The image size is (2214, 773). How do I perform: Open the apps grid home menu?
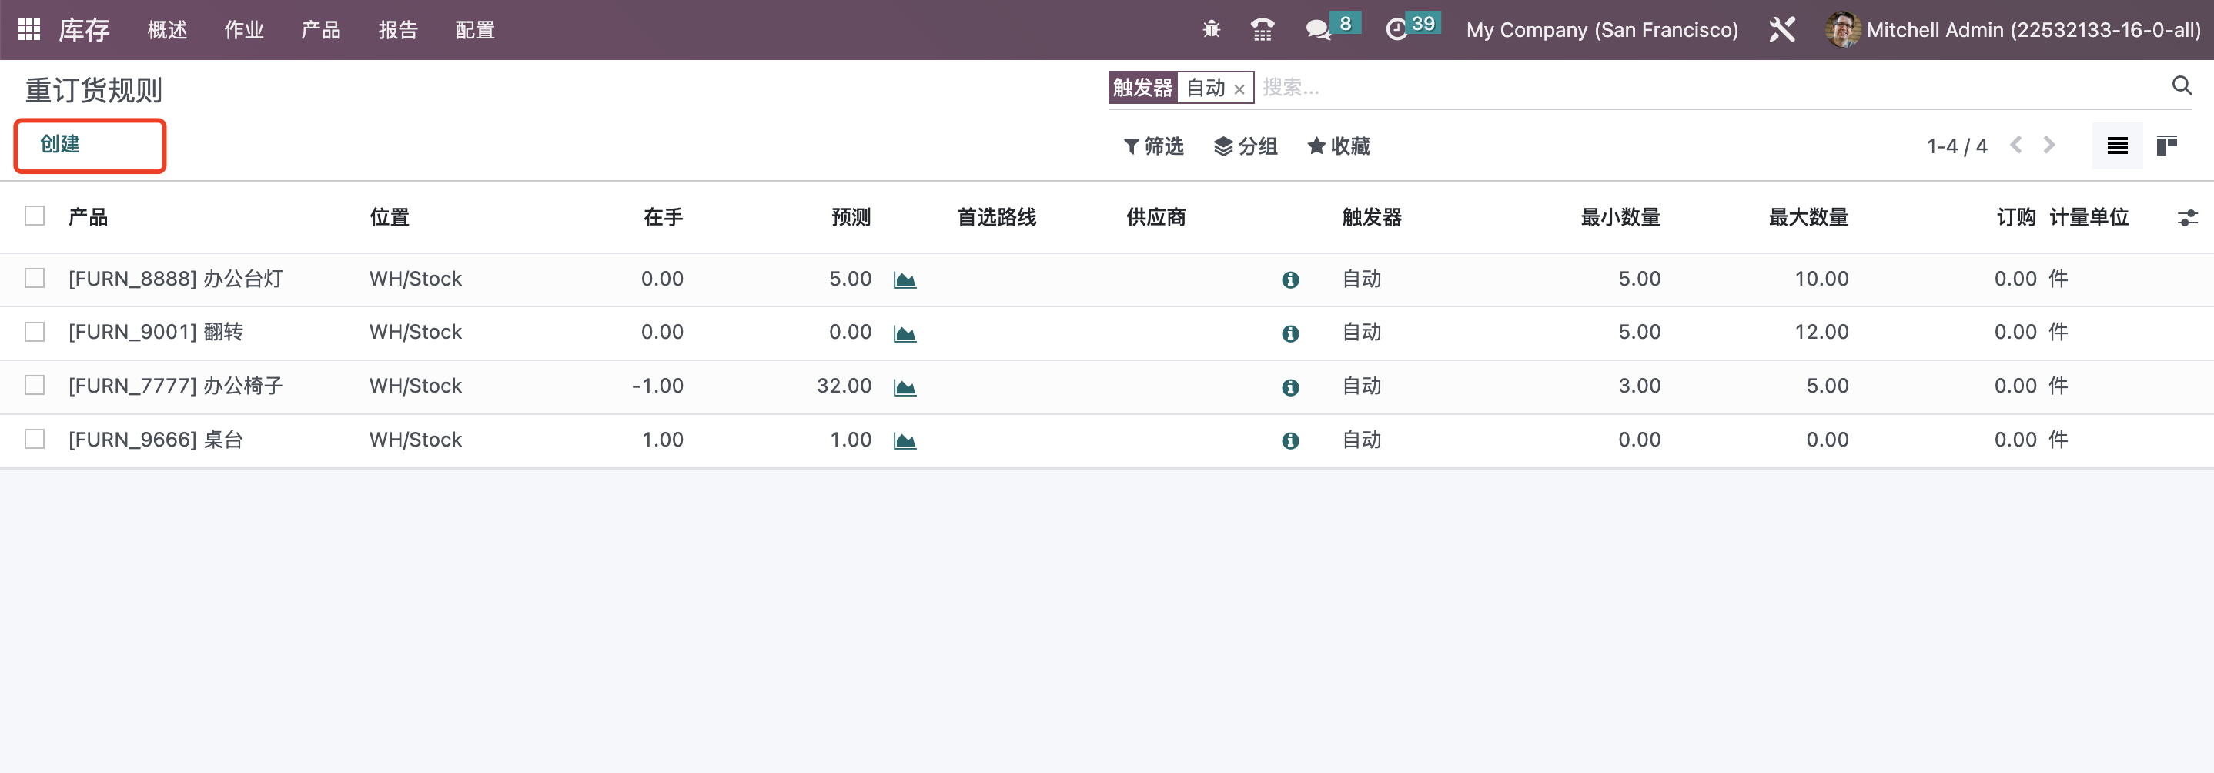coord(29,30)
